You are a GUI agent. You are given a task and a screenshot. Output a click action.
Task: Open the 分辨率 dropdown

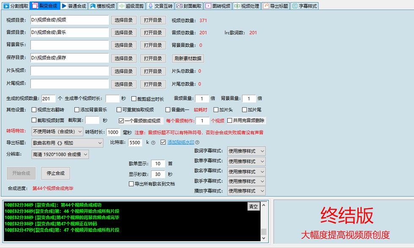click(x=60, y=154)
